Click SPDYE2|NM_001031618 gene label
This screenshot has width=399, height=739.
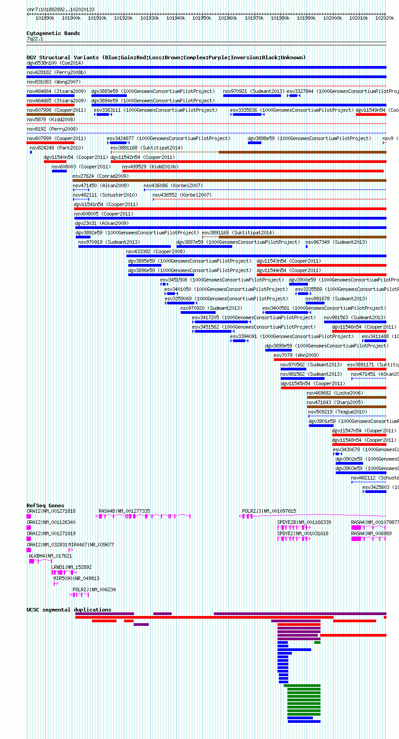pos(303,533)
